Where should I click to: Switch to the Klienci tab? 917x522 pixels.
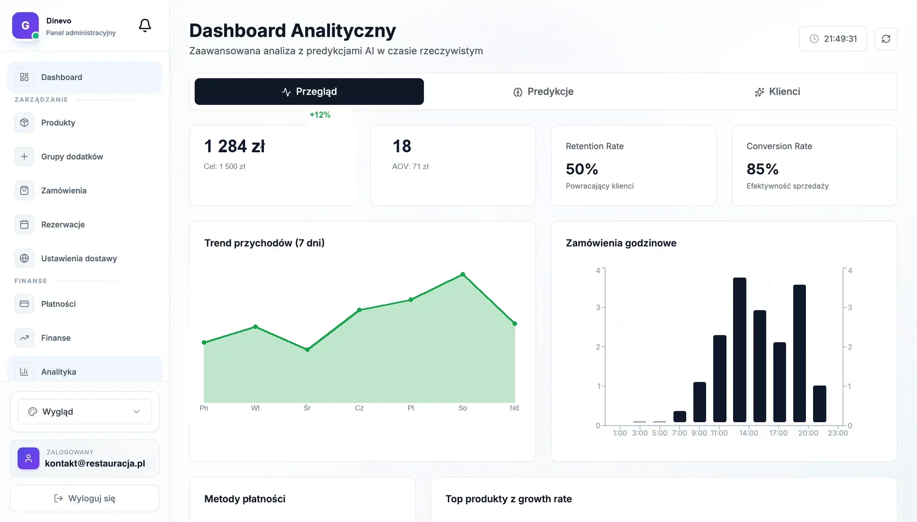[x=777, y=92]
